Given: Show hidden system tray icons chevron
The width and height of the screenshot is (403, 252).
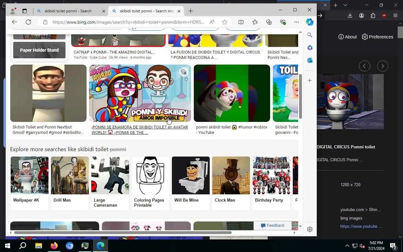Looking at the screenshot, I should pos(347,246).
